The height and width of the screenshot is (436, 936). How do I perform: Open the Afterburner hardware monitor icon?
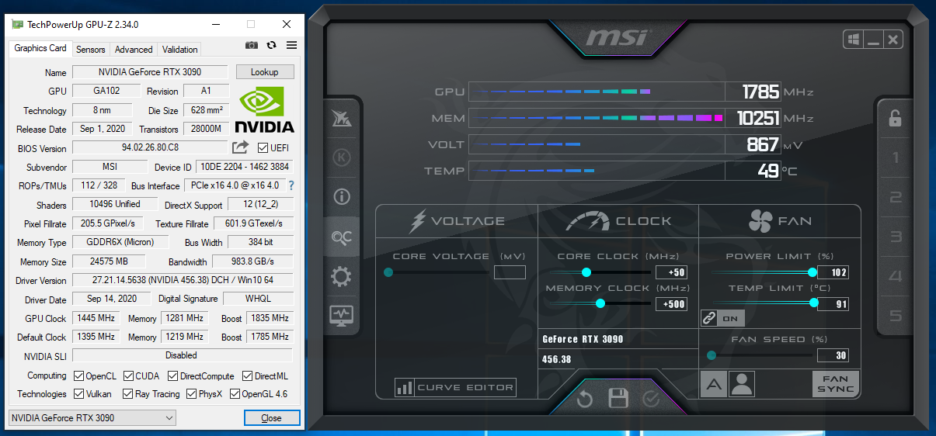pyautogui.click(x=342, y=316)
